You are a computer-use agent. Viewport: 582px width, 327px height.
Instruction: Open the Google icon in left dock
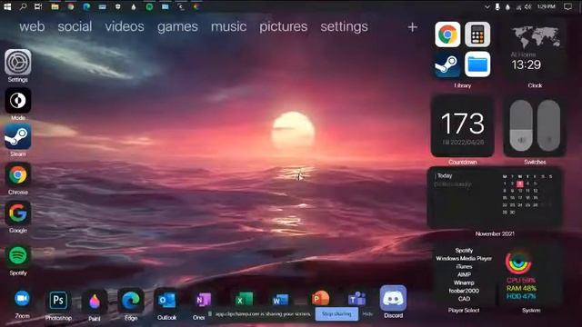18,213
